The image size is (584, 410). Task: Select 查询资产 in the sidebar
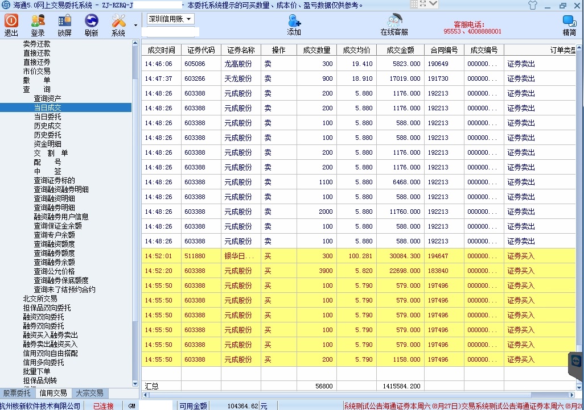pos(47,98)
